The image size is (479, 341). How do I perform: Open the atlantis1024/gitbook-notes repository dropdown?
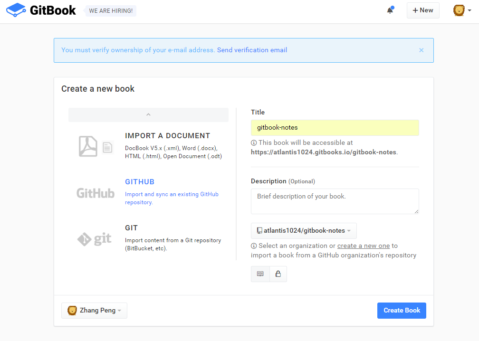304,230
